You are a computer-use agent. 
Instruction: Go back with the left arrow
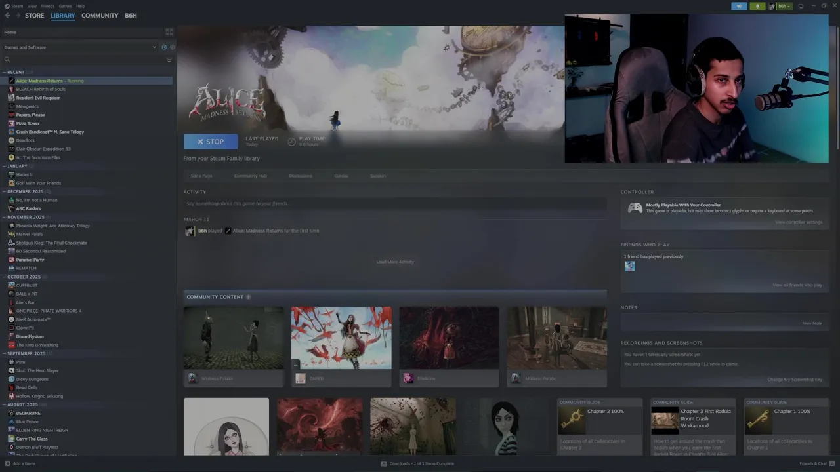[7, 15]
